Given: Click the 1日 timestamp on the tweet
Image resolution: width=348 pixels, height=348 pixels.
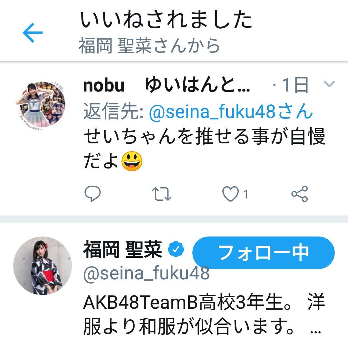Looking at the screenshot, I should [x=295, y=86].
